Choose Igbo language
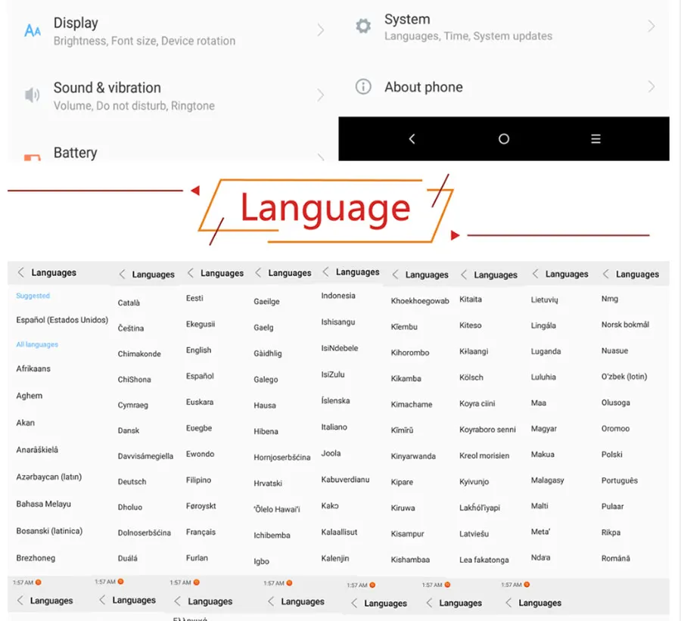The height and width of the screenshot is (621, 681). point(262,561)
